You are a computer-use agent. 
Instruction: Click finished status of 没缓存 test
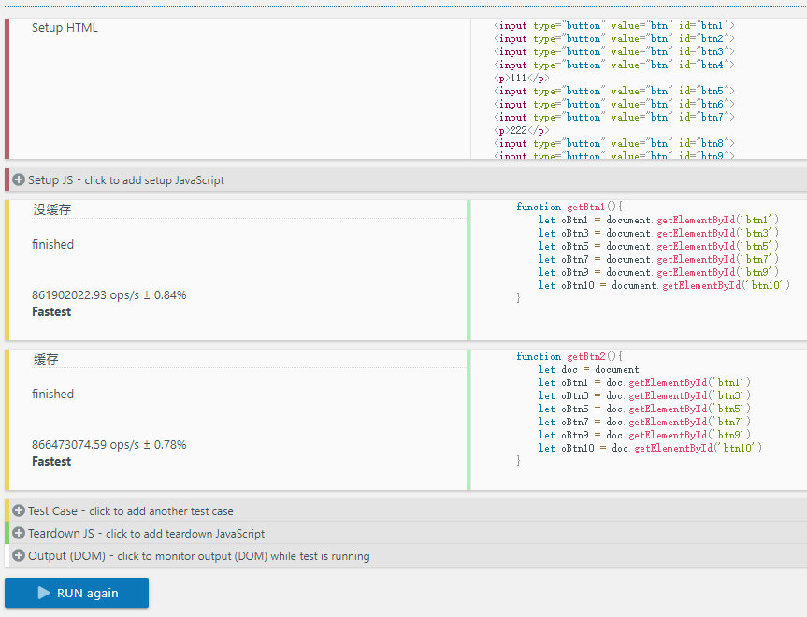pyautogui.click(x=53, y=244)
